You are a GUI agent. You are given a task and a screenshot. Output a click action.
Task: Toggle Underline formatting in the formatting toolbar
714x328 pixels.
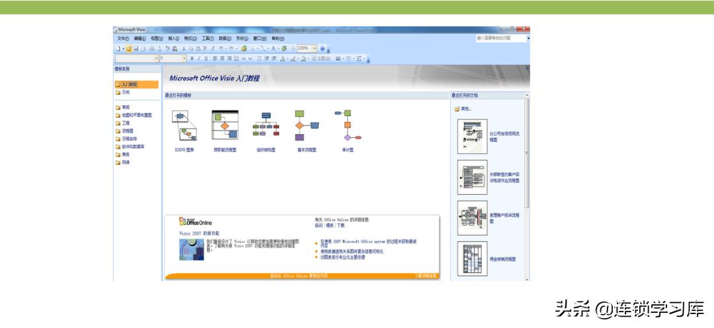pyautogui.click(x=206, y=58)
